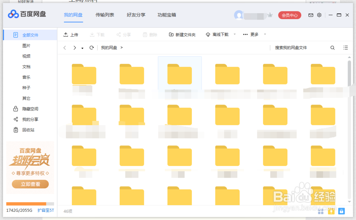
Task: Switch to list view layout
Action: click(x=345, y=47)
